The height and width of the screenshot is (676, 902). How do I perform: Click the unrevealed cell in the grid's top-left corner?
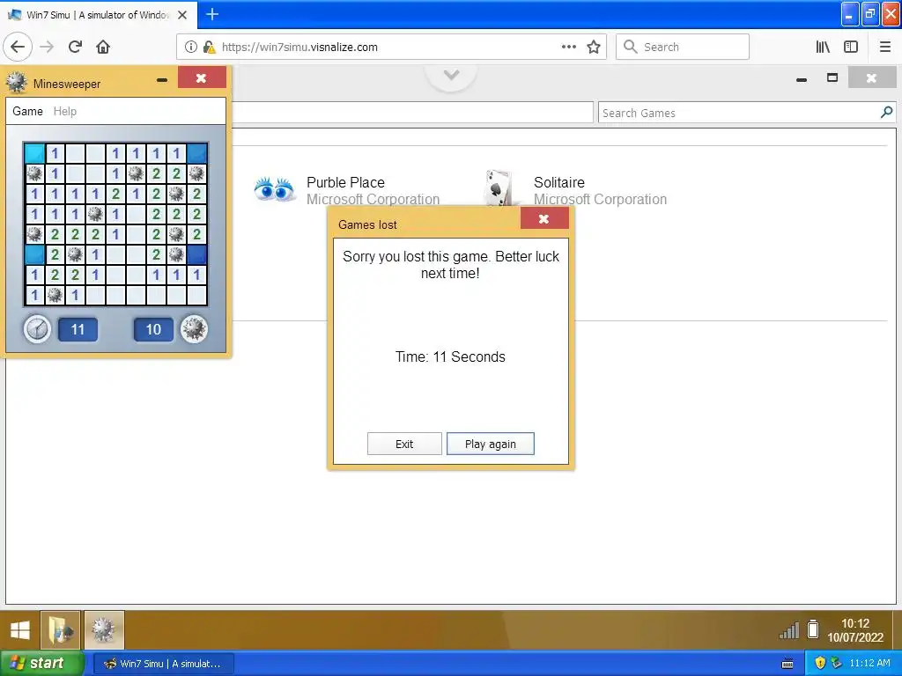pyautogui.click(x=34, y=153)
